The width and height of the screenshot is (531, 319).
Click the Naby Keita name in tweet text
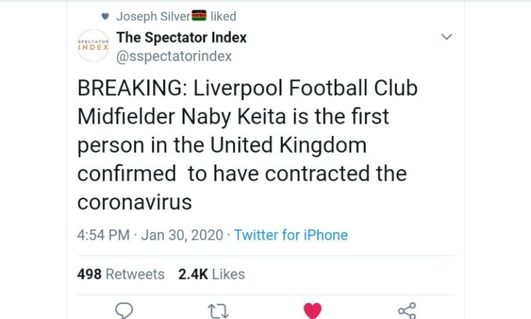pyautogui.click(x=234, y=117)
